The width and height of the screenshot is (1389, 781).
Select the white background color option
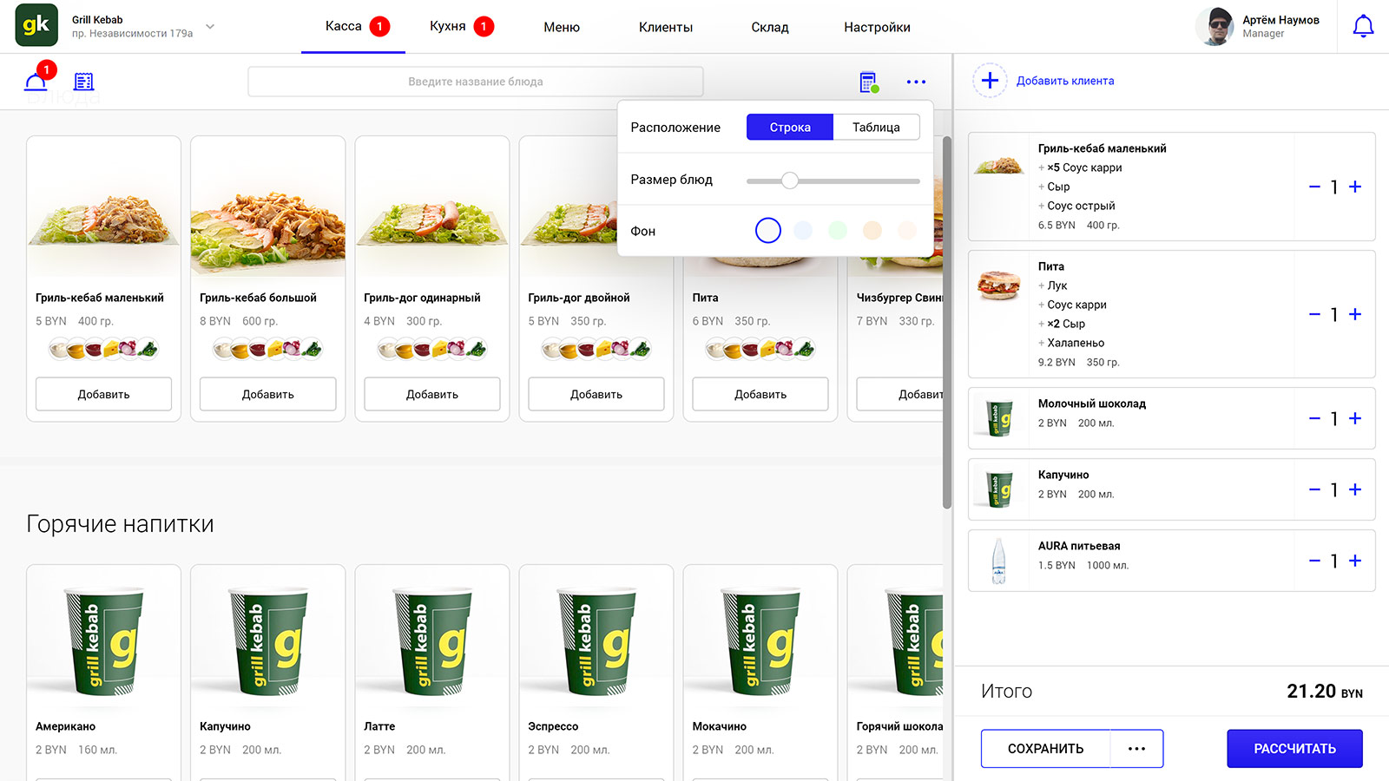pyautogui.click(x=768, y=230)
